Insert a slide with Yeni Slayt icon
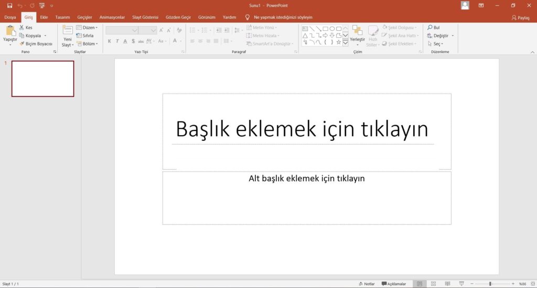Image resolution: width=537 pixels, height=288 pixels. point(67,30)
